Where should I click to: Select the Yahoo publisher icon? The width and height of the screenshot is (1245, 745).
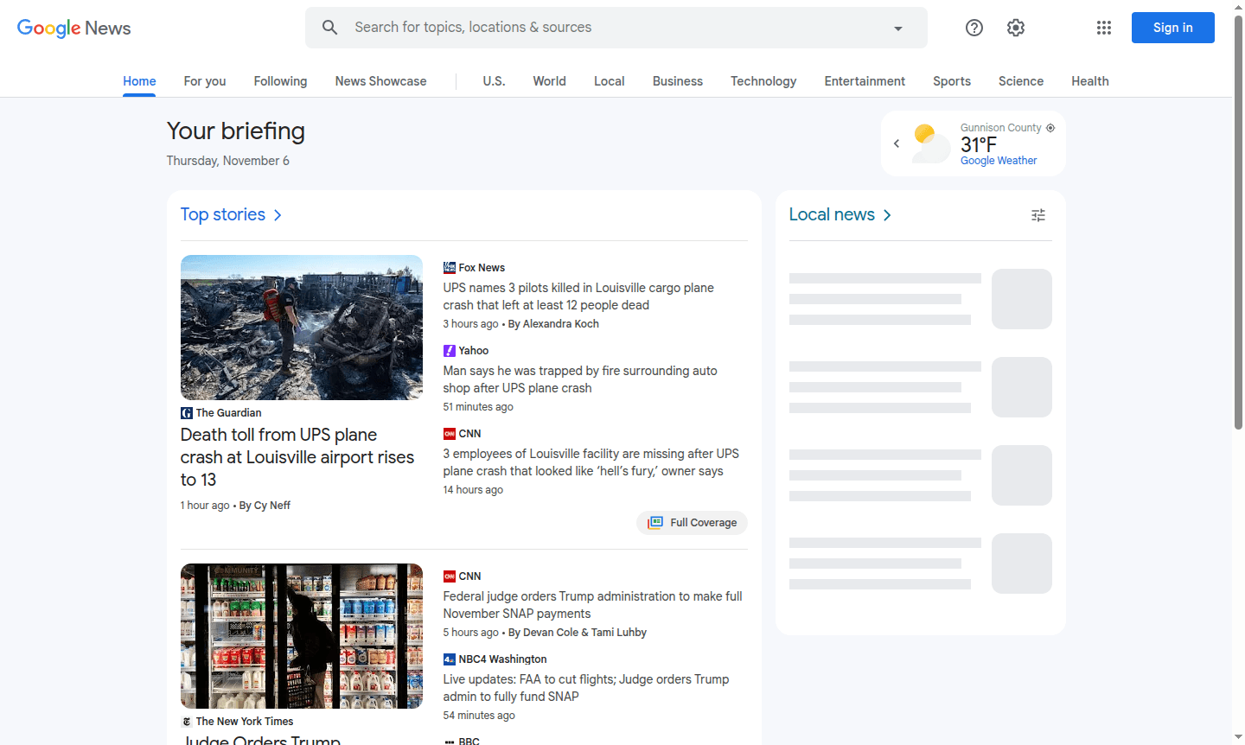449,350
